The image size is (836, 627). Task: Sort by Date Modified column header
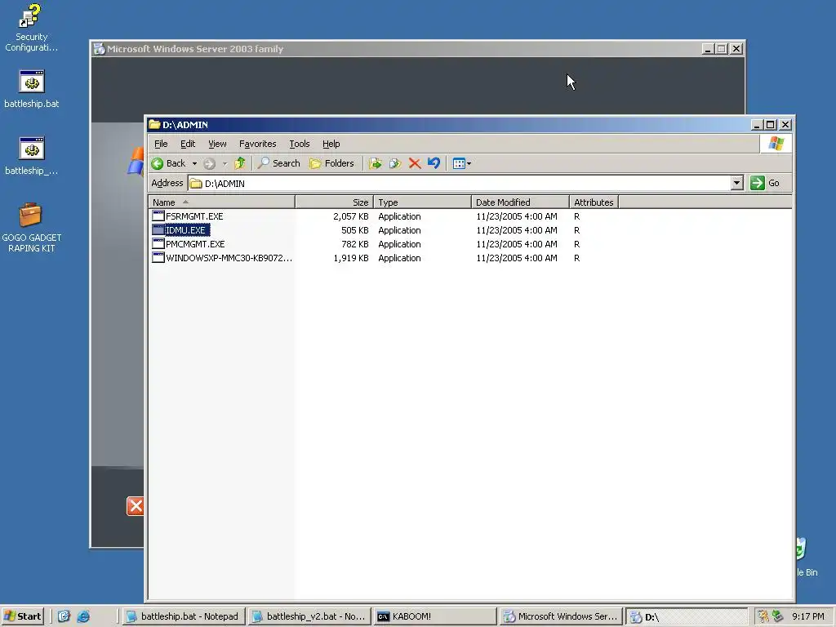pyautogui.click(x=520, y=202)
